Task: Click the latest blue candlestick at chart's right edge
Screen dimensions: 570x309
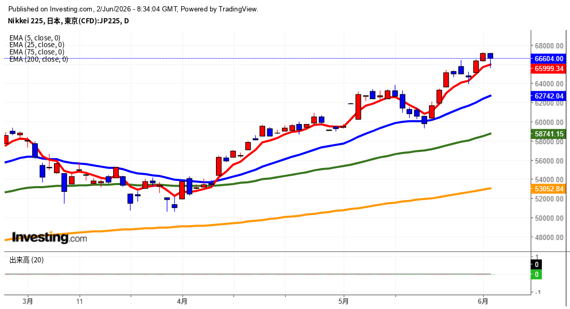Action: point(491,56)
